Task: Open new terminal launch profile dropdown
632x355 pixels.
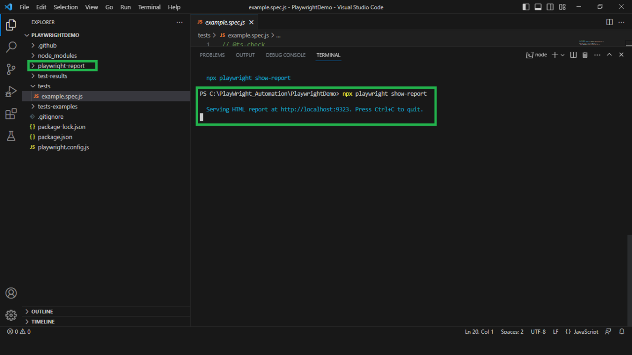Action: click(563, 55)
